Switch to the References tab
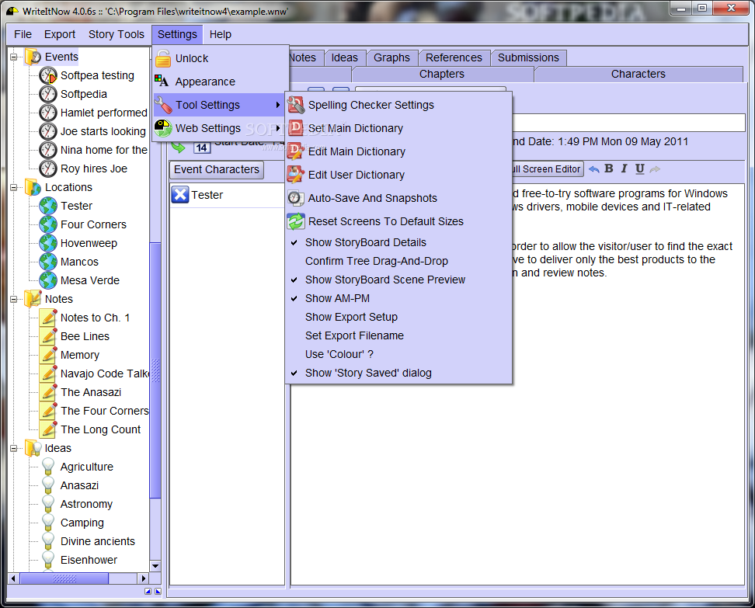This screenshot has height=608, width=755. [454, 57]
